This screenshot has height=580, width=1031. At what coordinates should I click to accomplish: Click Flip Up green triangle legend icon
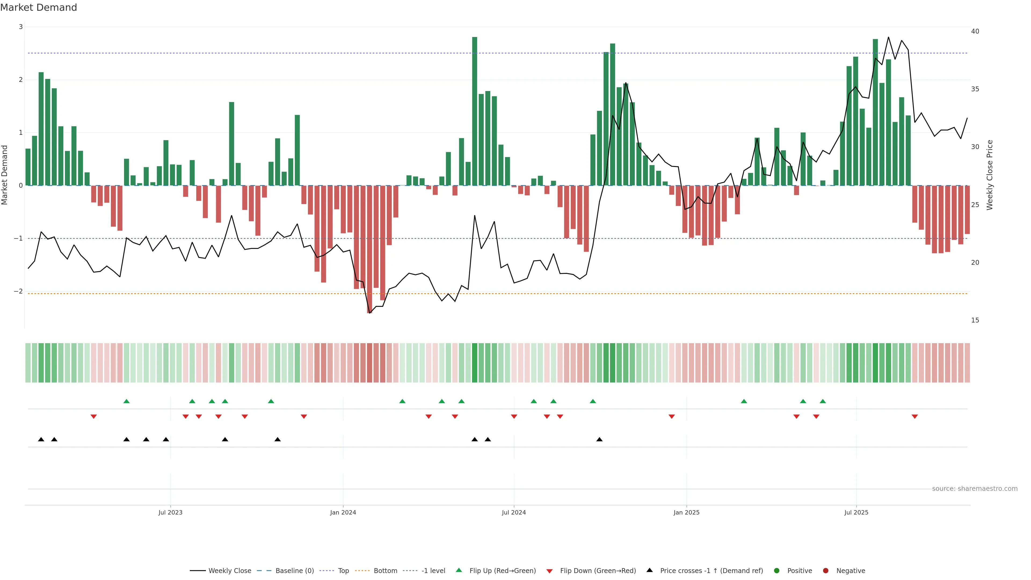pyautogui.click(x=459, y=570)
